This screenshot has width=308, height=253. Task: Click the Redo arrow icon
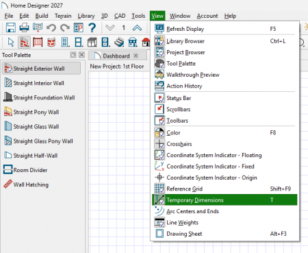pyautogui.click(x=65, y=28)
